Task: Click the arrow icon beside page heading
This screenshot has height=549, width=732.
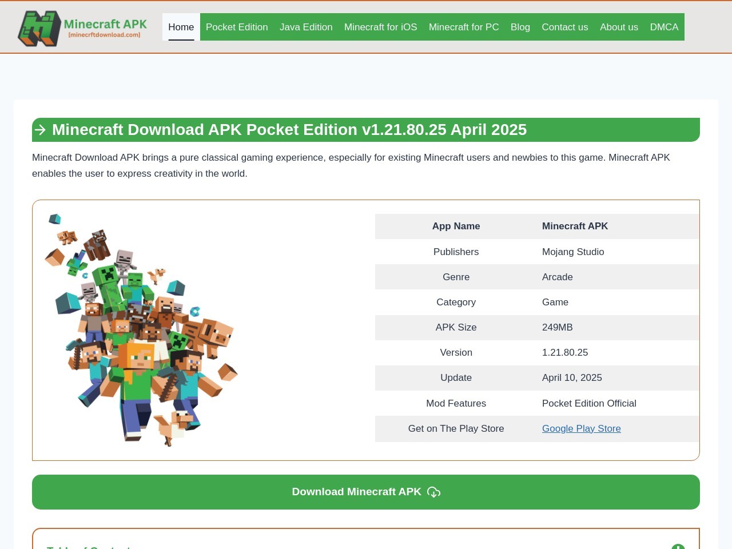Action: [40, 130]
